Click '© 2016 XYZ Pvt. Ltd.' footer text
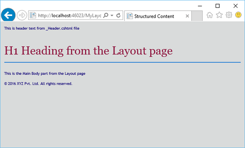 click(x=22, y=84)
